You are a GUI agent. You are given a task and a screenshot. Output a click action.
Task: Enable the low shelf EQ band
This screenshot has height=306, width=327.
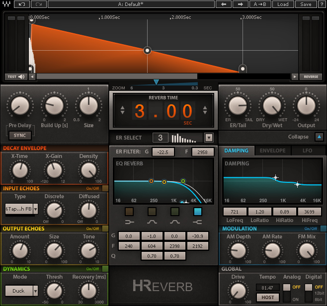click(x=129, y=212)
